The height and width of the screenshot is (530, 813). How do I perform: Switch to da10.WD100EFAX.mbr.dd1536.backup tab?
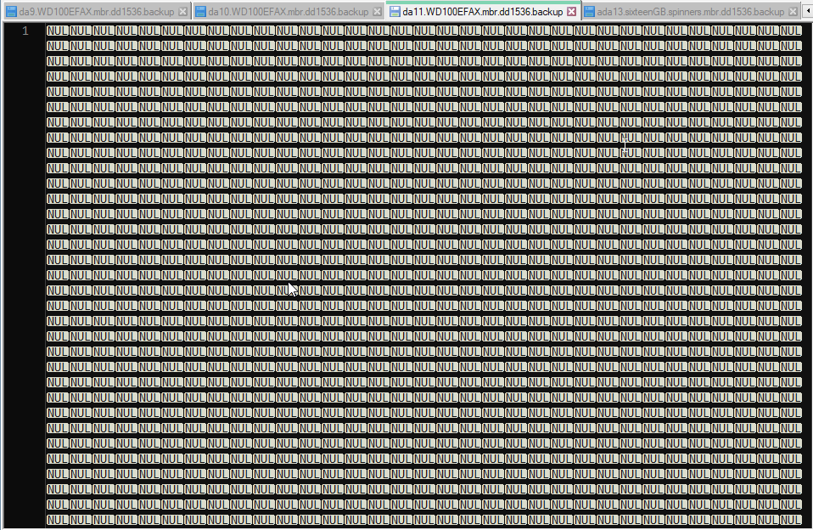289,11
